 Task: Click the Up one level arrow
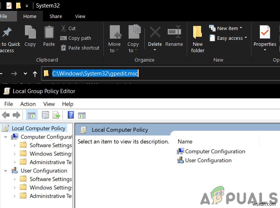[x=35, y=74]
